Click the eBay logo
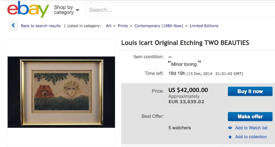Viewport: 275px width, 147px height. pyautogui.click(x=28, y=10)
